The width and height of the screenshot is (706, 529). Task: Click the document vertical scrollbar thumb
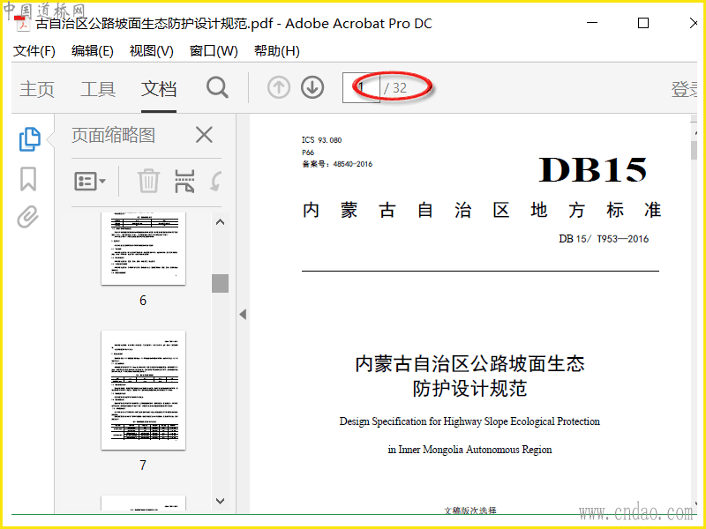[x=694, y=150]
